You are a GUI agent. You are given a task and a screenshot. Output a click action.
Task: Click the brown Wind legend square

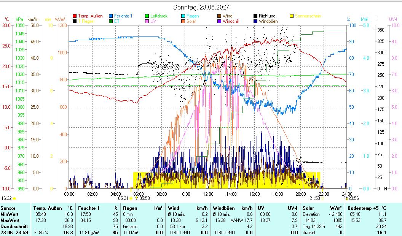219,16
